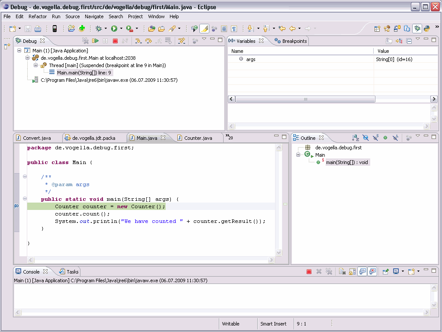The width and height of the screenshot is (442, 332).
Task: Toggle Hide Fields in Outline view
Action: pos(365,138)
